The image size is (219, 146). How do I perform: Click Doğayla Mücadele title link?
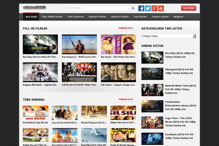(40, 85)
